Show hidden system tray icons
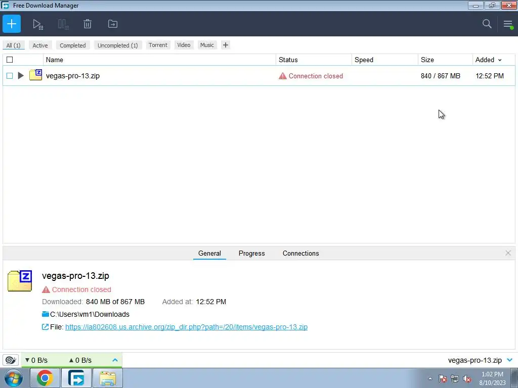 click(x=430, y=378)
